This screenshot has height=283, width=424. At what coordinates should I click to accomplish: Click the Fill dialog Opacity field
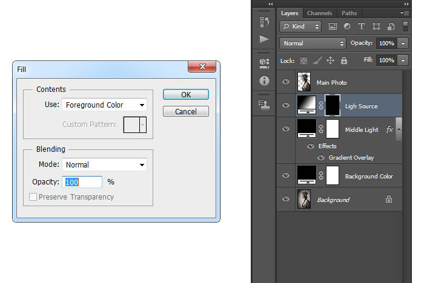pyautogui.click(x=82, y=182)
